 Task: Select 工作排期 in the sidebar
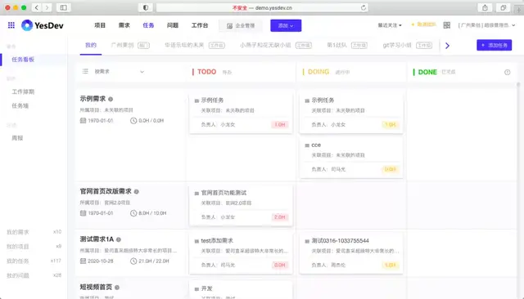pyautogui.click(x=23, y=91)
